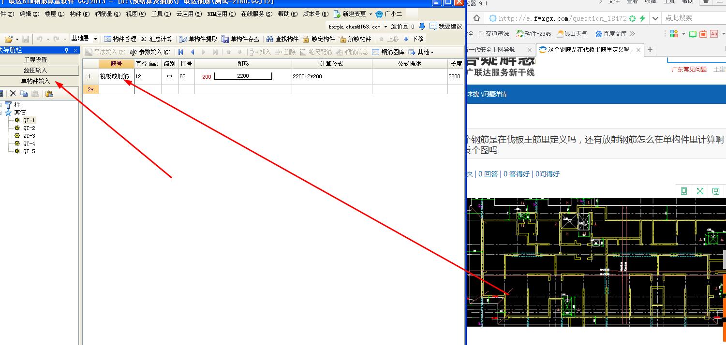Collapse the 其它 tree node
Image resolution: width=726 pixels, height=345 pixels.
(1, 113)
